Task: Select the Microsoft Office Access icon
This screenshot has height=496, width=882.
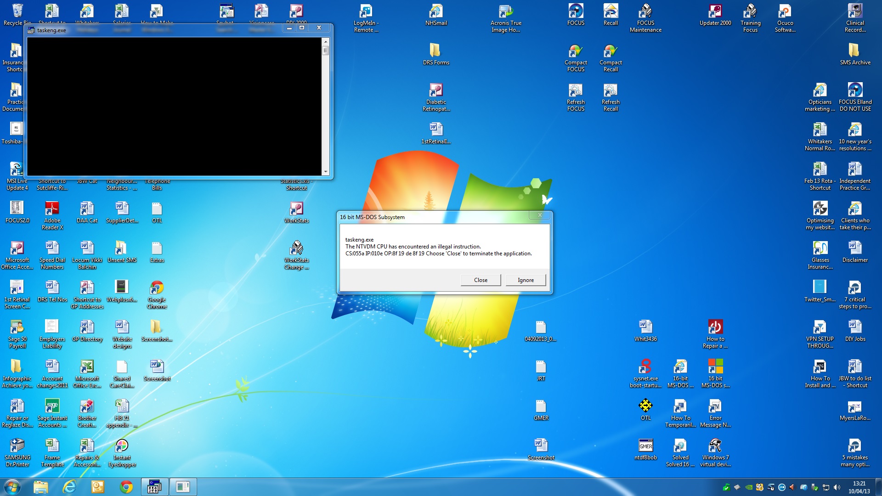Action: point(17,255)
